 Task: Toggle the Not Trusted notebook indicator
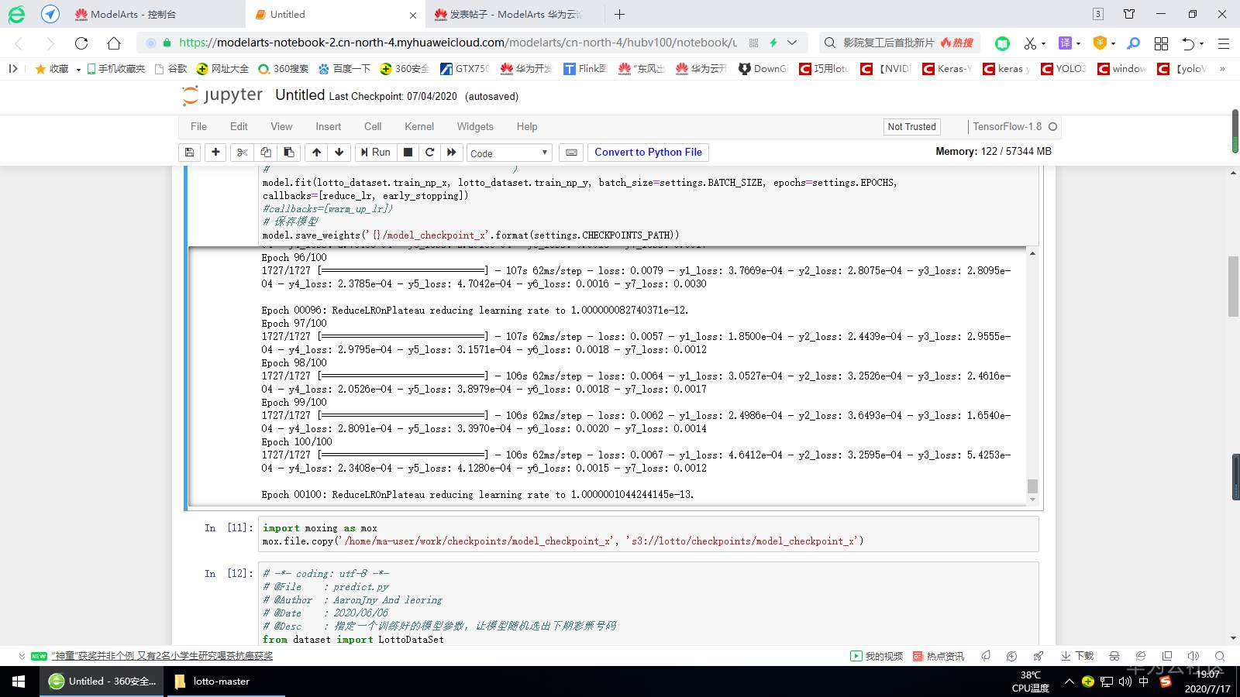point(911,127)
